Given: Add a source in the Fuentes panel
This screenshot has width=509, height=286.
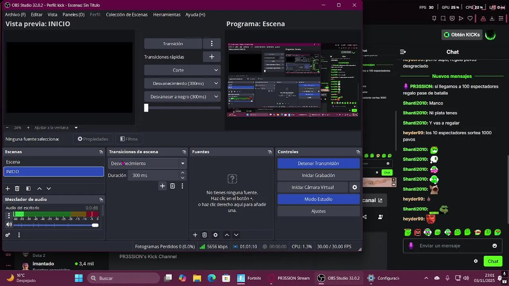Looking at the screenshot, I should pyautogui.click(x=195, y=235).
